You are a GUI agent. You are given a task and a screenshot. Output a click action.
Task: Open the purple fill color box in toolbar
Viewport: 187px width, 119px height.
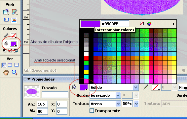point(14,44)
